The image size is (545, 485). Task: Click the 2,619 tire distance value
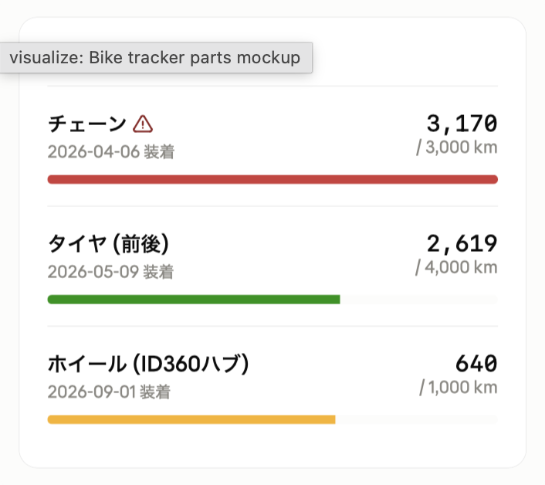click(462, 243)
